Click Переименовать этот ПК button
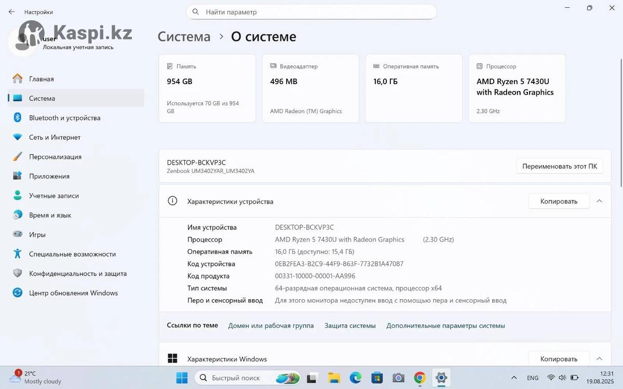 pos(560,166)
